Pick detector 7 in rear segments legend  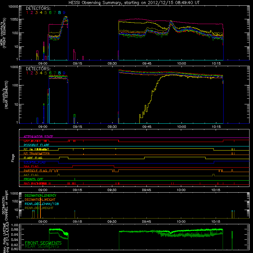tap(55, 73)
